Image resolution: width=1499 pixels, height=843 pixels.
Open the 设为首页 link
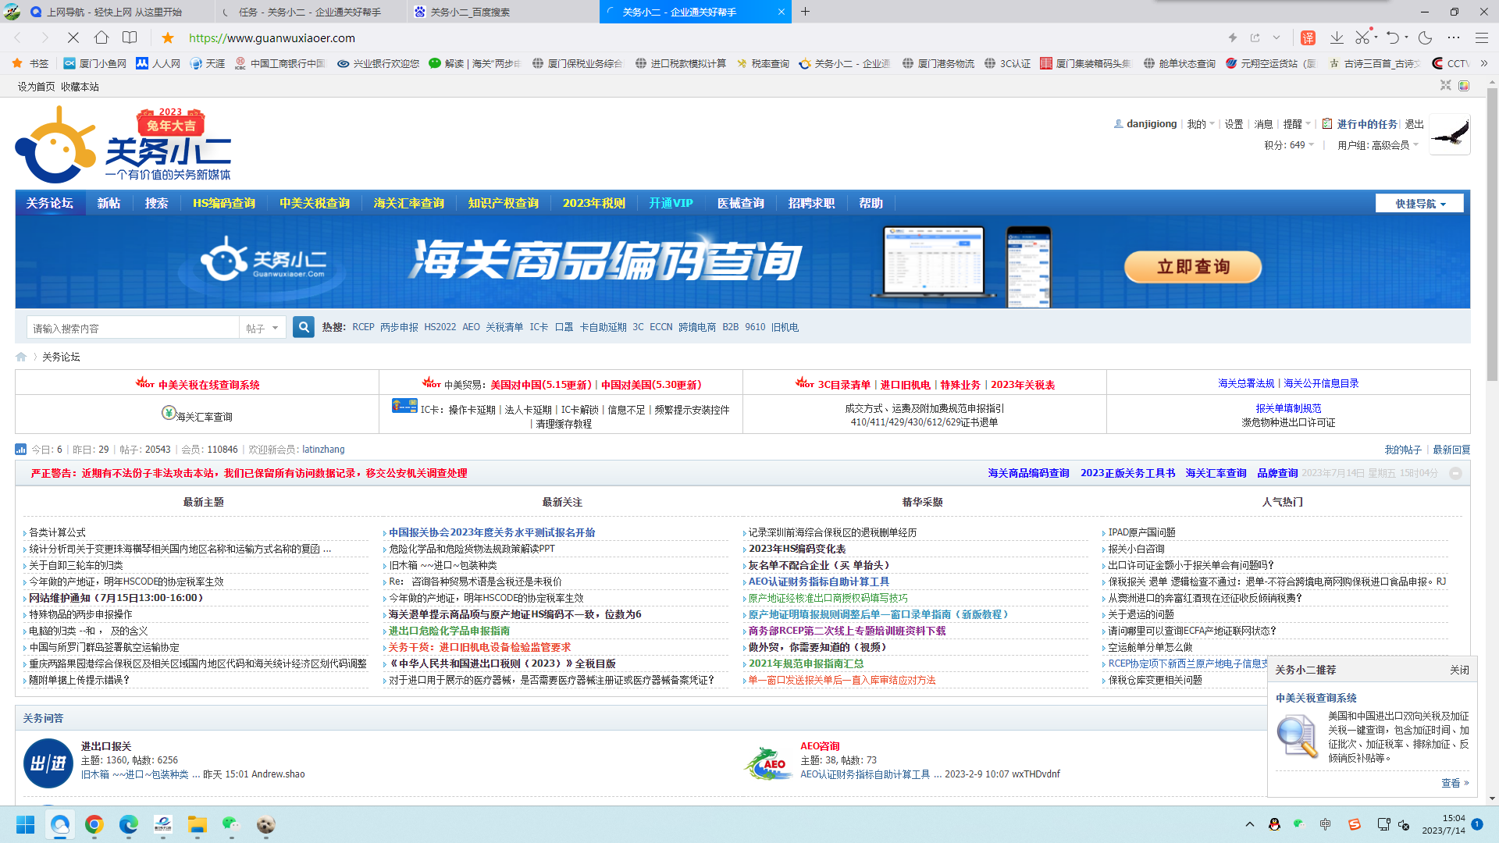pos(36,87)
